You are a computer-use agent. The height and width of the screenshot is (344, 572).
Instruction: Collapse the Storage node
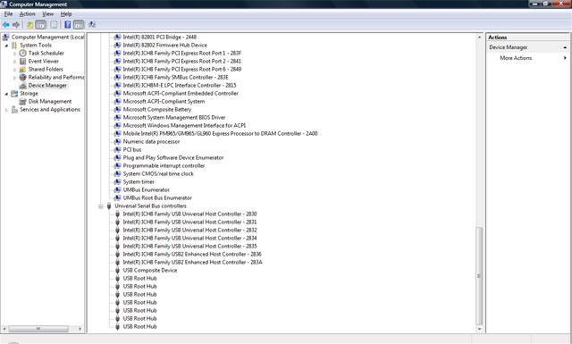coord(6,94)
